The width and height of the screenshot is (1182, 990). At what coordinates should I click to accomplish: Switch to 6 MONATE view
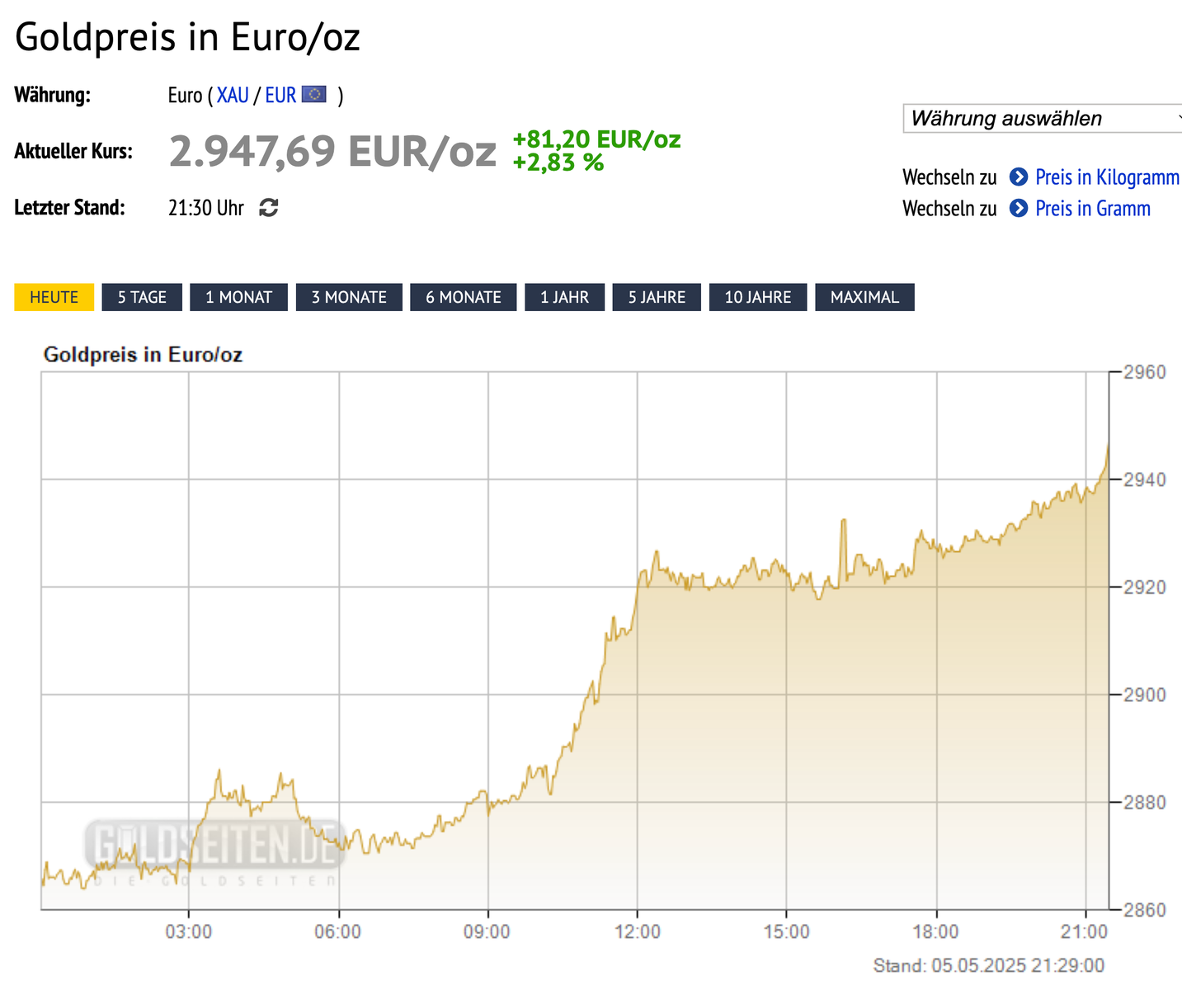pos(463,297)
